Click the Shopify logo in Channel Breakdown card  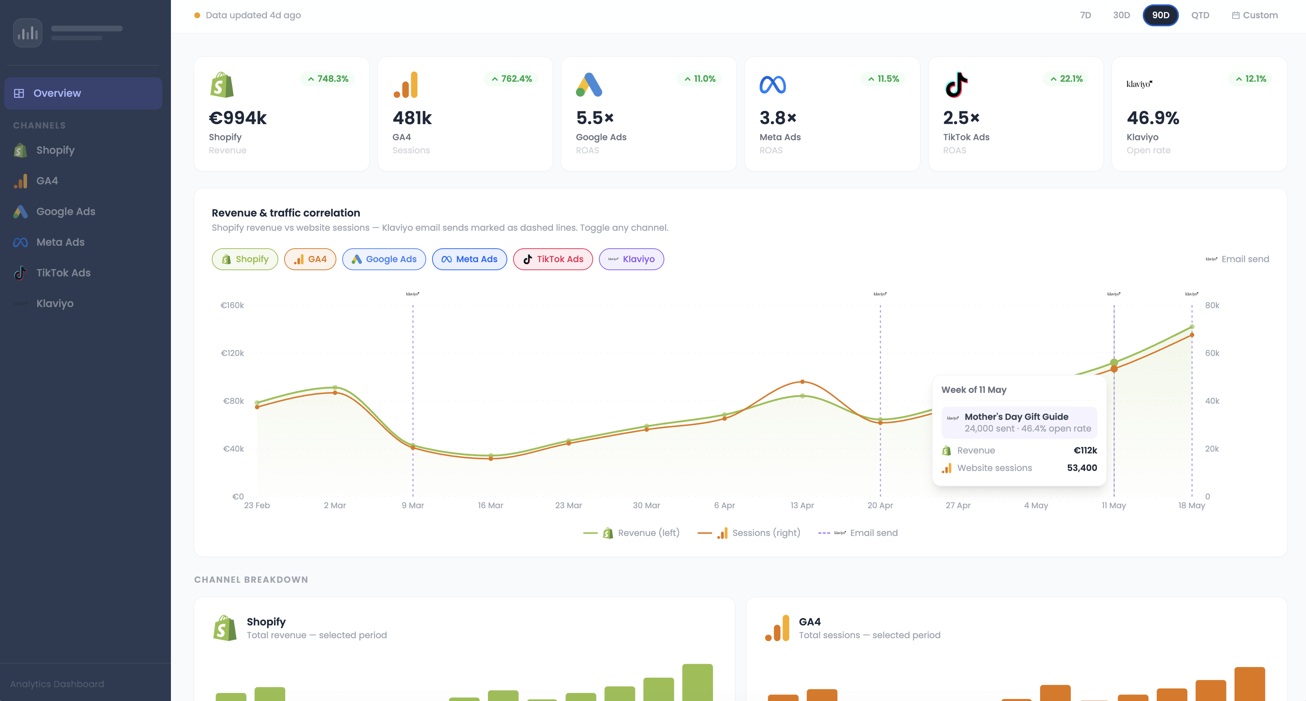pos(225,628)
